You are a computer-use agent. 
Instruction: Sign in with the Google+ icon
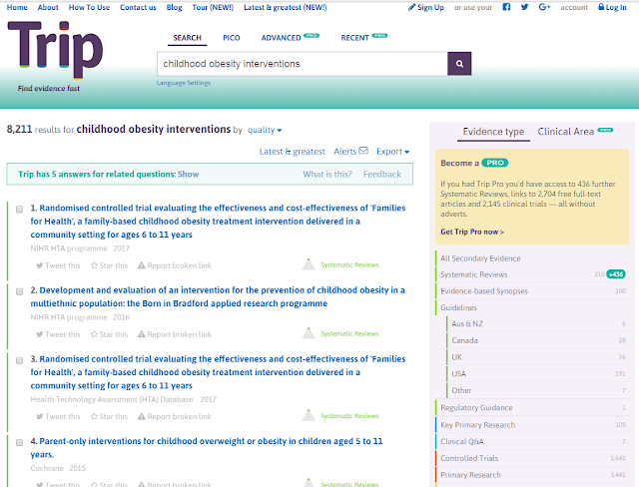[544, 7]
